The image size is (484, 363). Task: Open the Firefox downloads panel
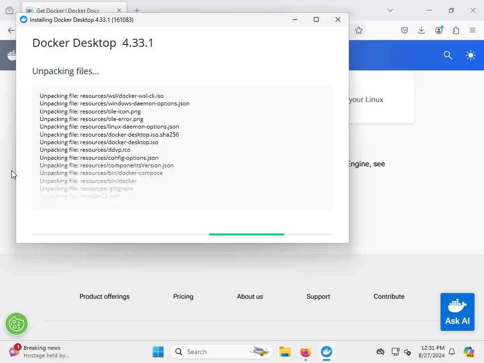click(x=421, y=30)
